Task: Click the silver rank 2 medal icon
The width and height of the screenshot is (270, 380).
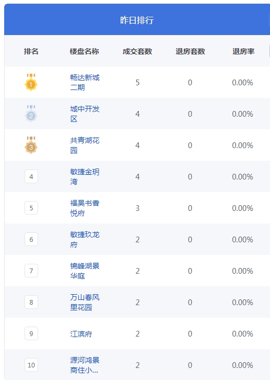Action: coord(31,114)
